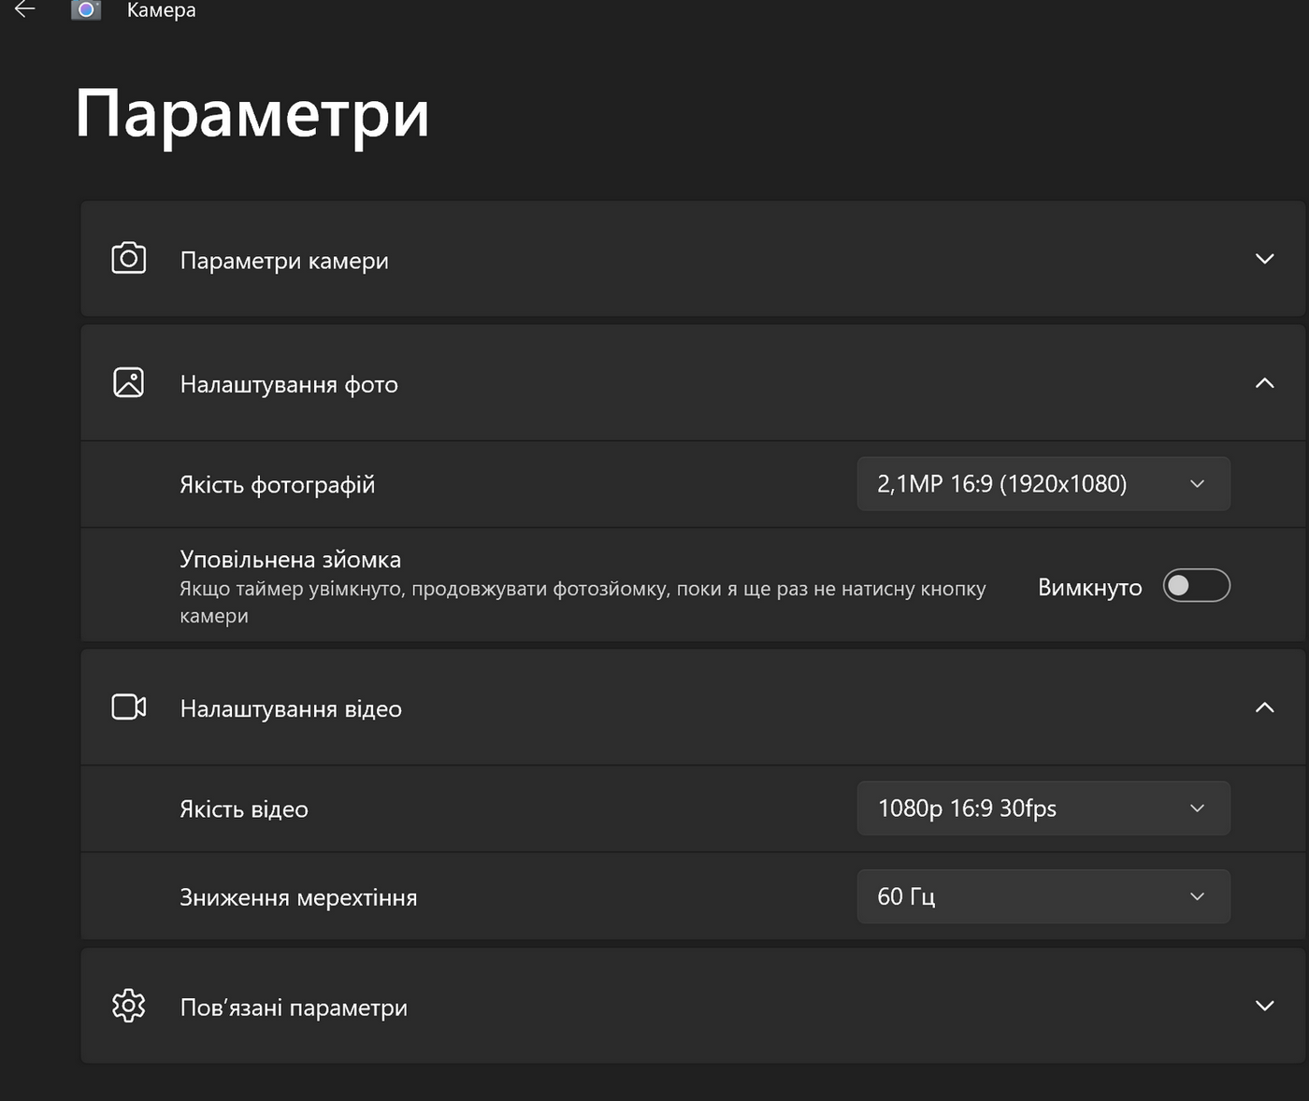Open the Зниження мерехтіння 60 Гц dropdown
The width and height of the screenshot is (1309, 1101).
pos(1043,896)
